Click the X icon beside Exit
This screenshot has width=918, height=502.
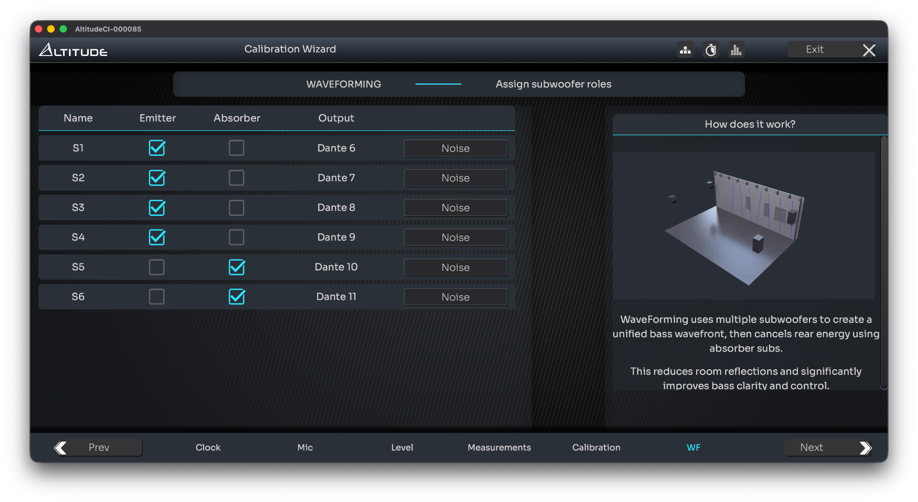pos(869,50)
